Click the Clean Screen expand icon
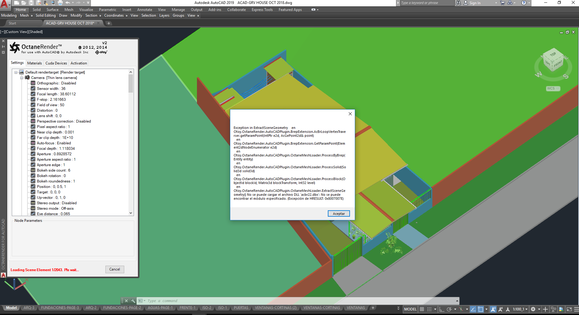The height and width of the screenshot is (315, 579). (x=569, y=309)
